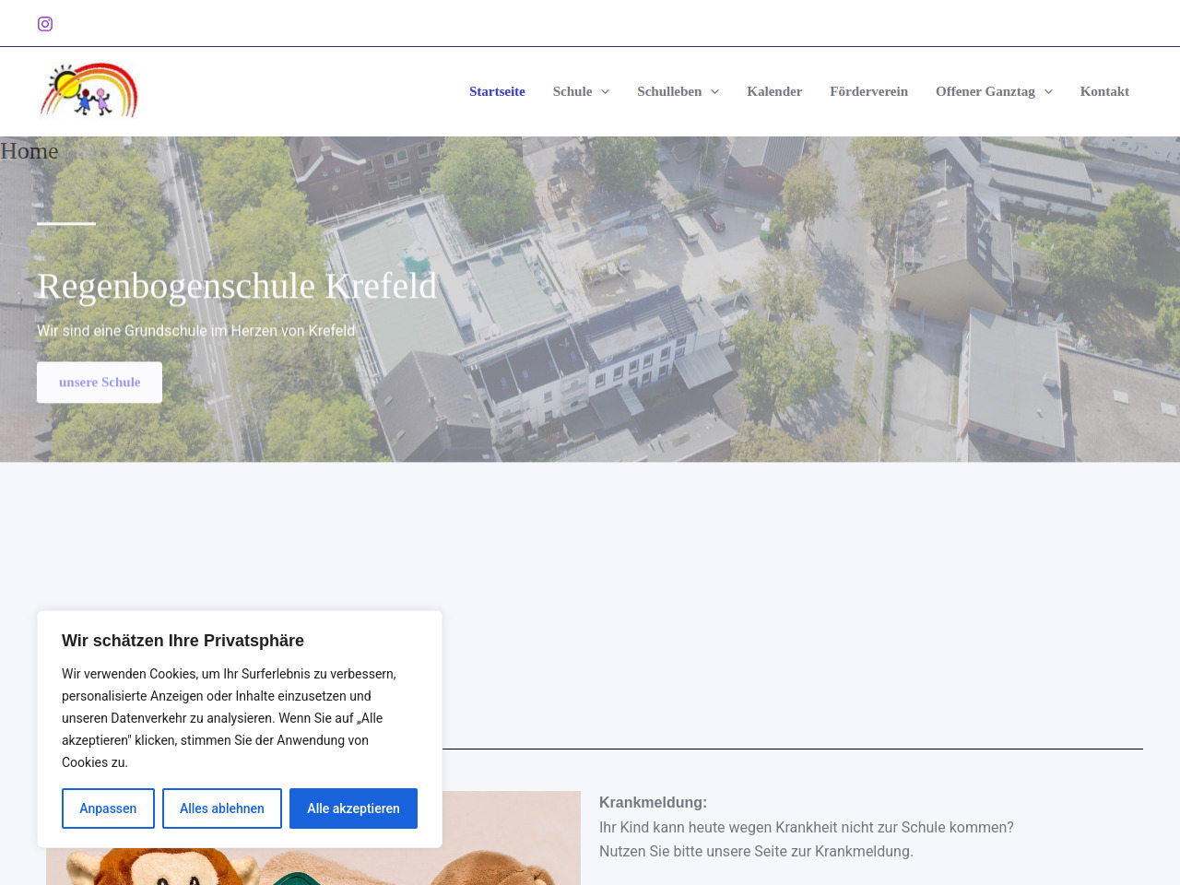Click the Schulleben menu label
The image size is (1180, 885).
pyautogui.click(x=669, y=91)
